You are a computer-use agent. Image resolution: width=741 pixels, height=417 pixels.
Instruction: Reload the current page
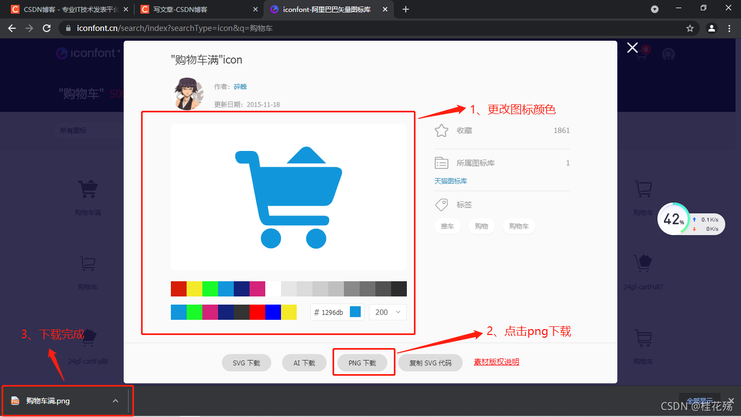47,28
